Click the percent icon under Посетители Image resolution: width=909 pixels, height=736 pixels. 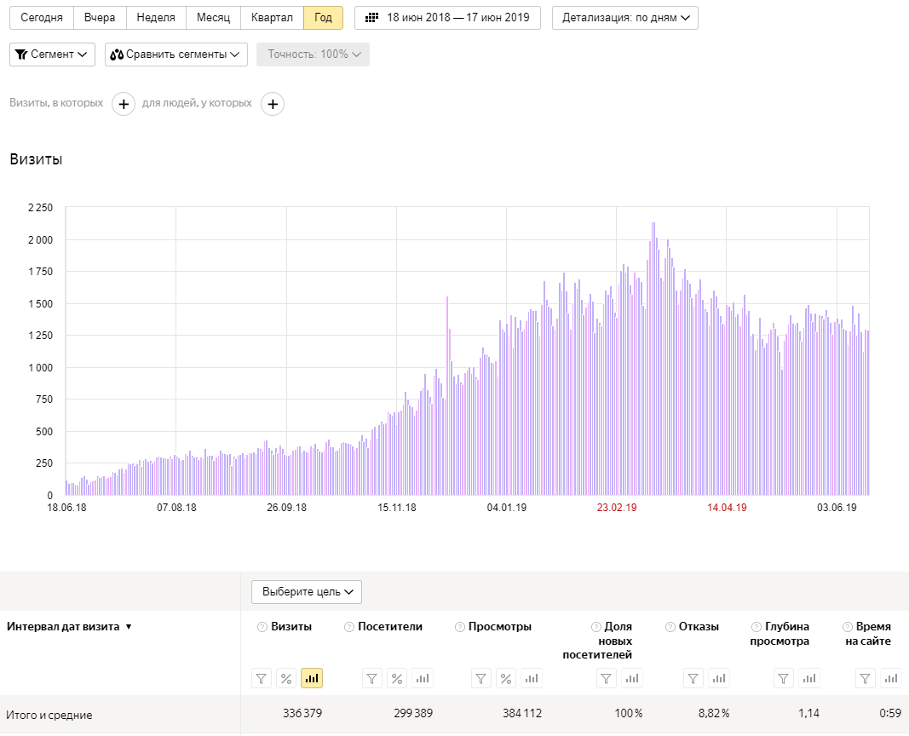pyautogui.click(x=397, y=679)
